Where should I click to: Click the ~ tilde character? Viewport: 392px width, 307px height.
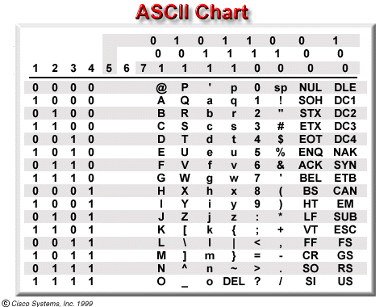point(234,268)
